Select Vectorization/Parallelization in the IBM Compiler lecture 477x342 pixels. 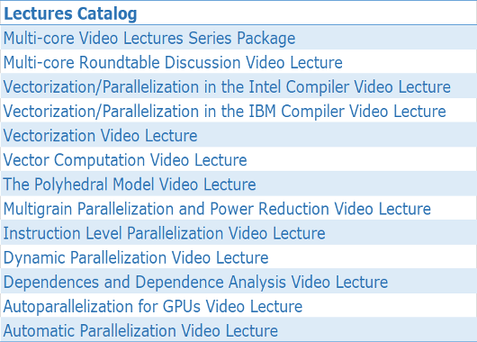pos(224,112)
